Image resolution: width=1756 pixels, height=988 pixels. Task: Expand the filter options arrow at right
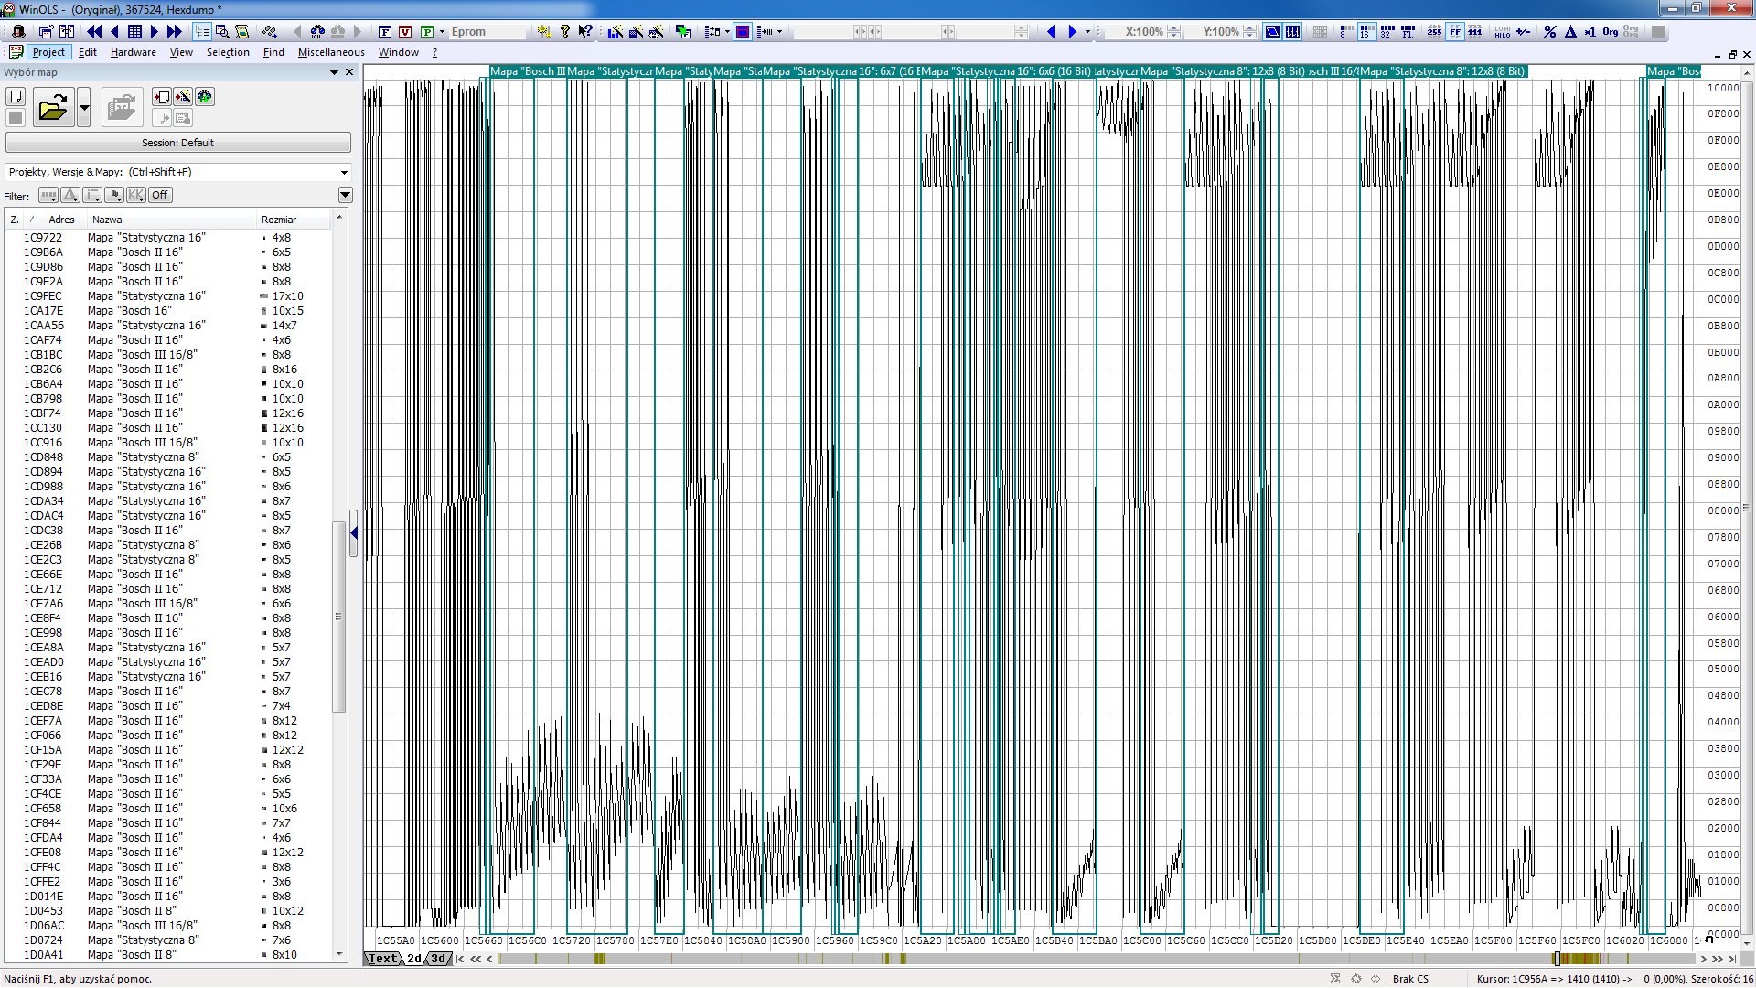[x=345, y=195]
